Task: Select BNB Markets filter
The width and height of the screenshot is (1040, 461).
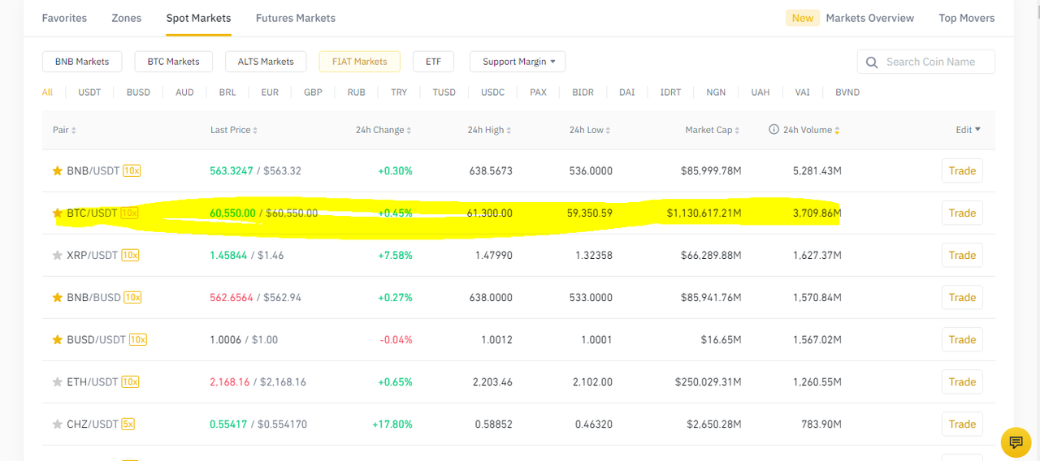Action: point(82,62)
